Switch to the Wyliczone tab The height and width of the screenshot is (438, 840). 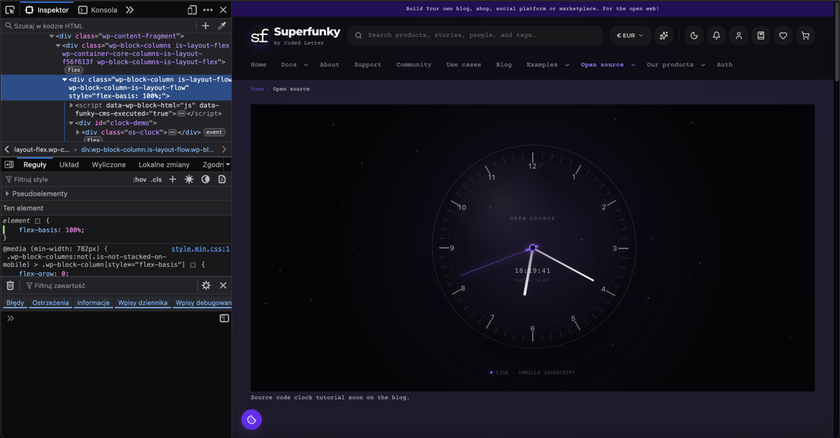click(109, 165)
